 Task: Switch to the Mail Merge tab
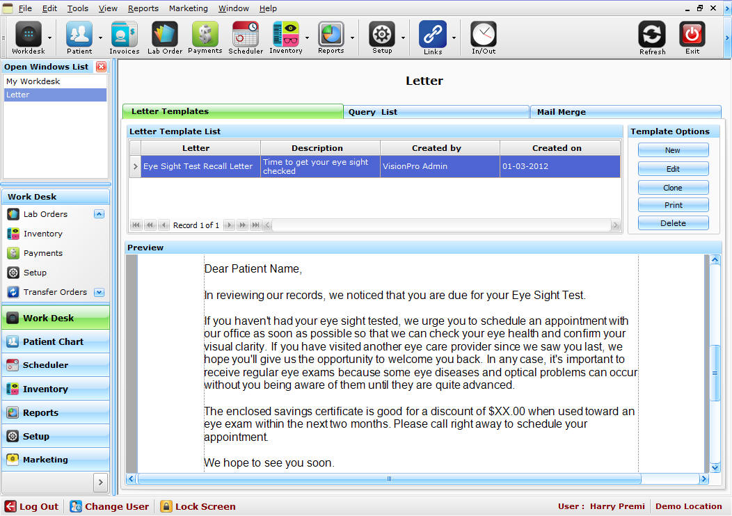(625, 112)
